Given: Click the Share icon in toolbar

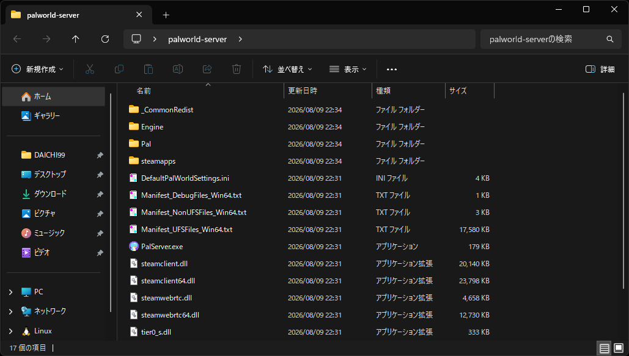Looking at the screenshot, I should pyautogui.click(x=207, y=70).
